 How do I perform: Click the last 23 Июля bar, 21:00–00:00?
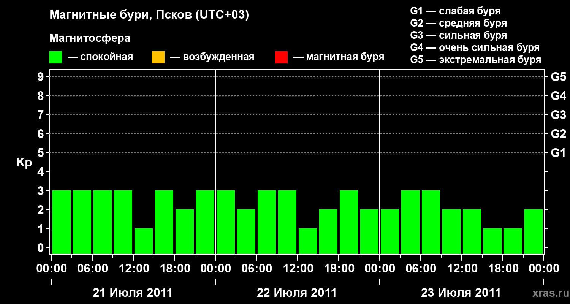(534, 231)
